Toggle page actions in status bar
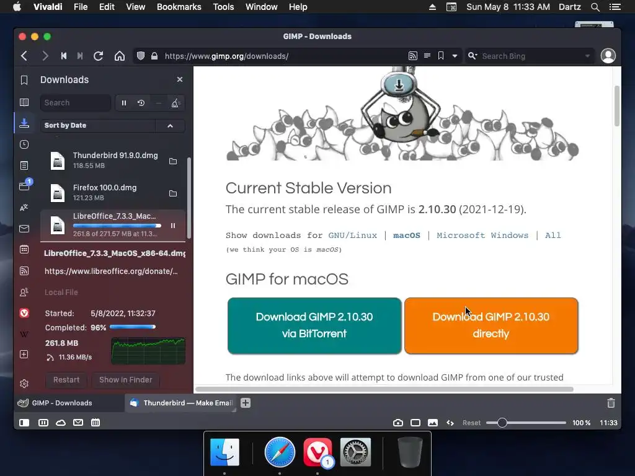Viewport: 635px width, 476px height. click(450, 423)
